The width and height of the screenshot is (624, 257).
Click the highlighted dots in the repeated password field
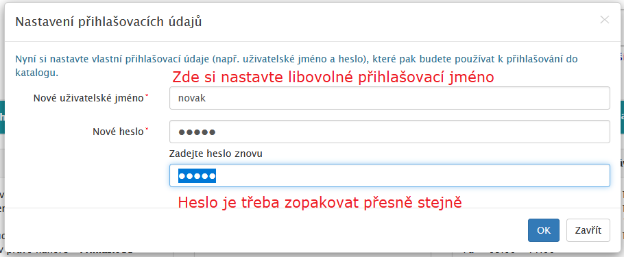tap(197, 175)
